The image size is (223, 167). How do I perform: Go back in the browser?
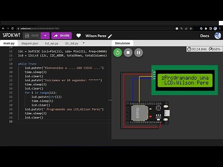click(x=3, y=28)
